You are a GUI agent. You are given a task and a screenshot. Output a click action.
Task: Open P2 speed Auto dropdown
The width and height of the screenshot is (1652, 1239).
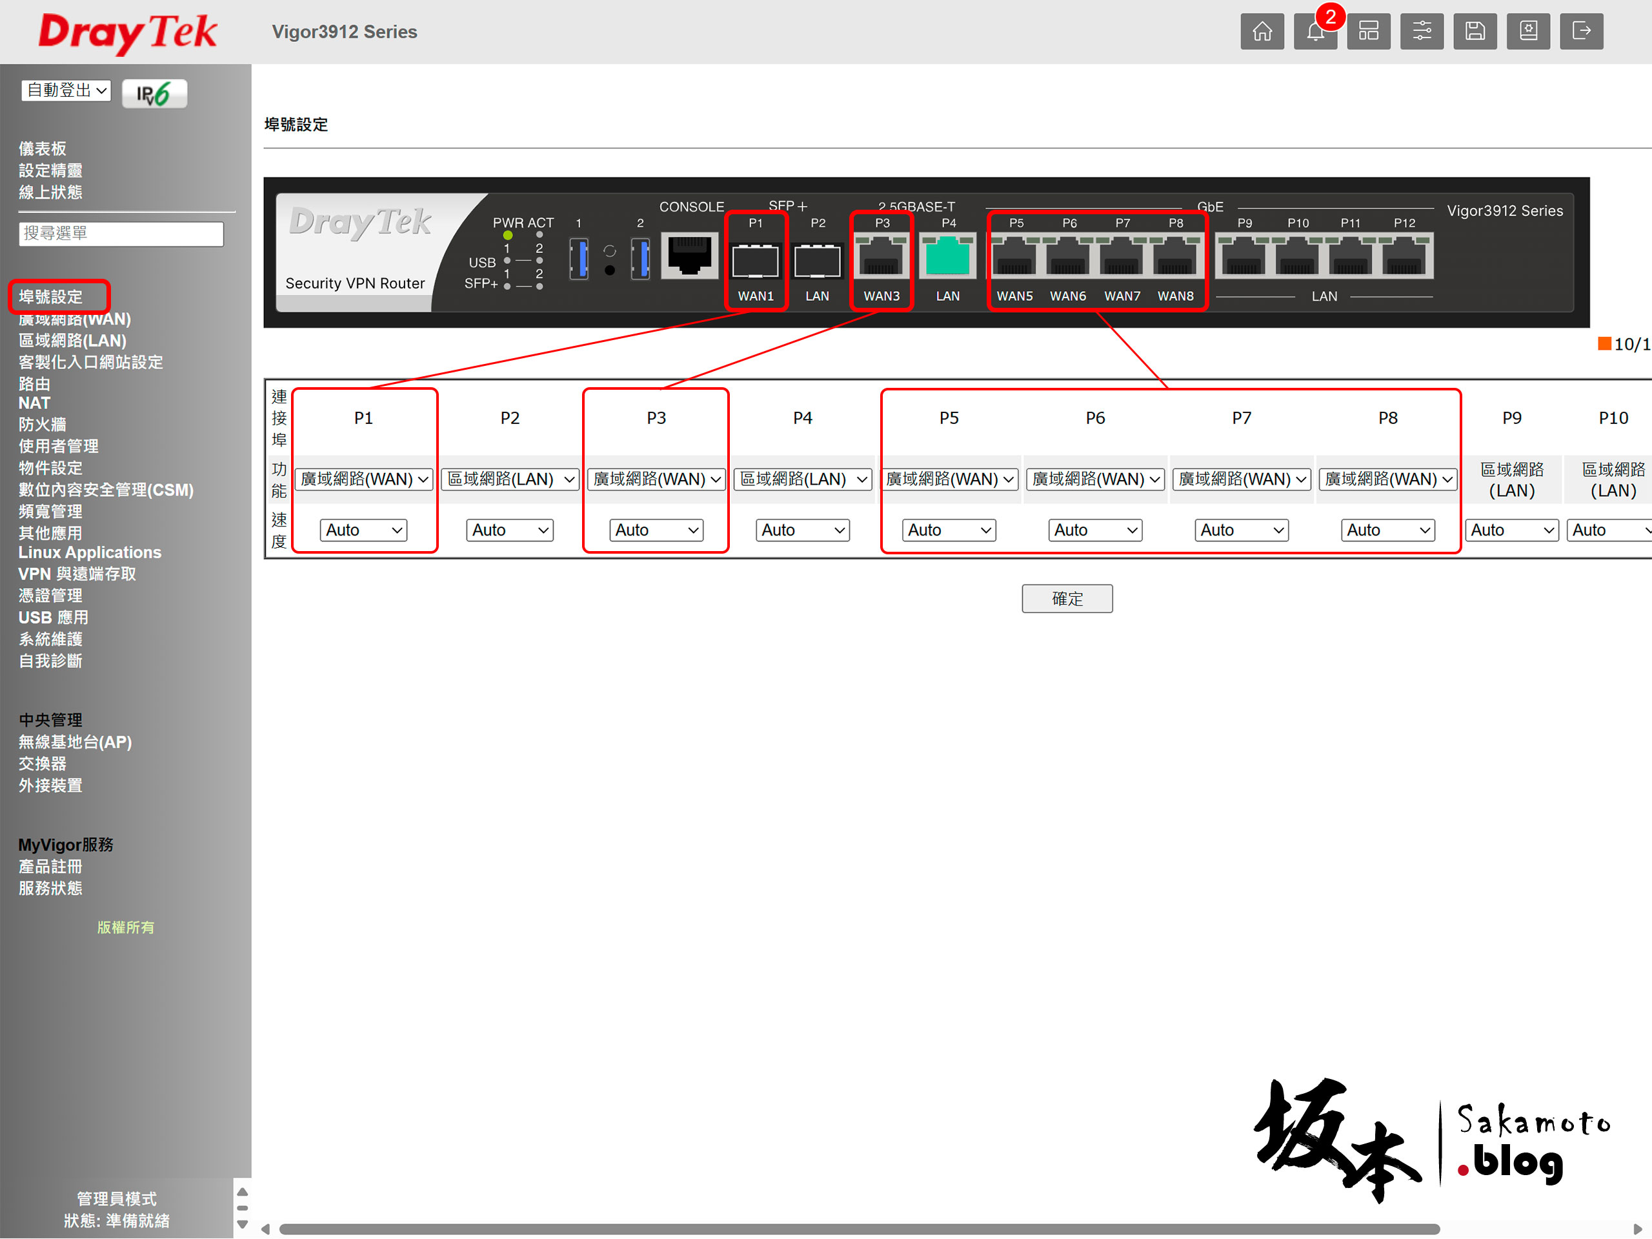[510, 530]
